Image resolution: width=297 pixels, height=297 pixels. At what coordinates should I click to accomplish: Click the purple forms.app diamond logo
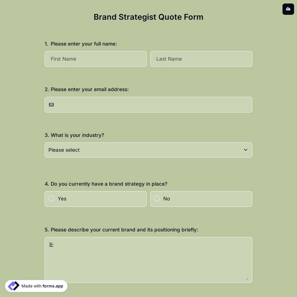pyautogui.click(x=13, y=286)
